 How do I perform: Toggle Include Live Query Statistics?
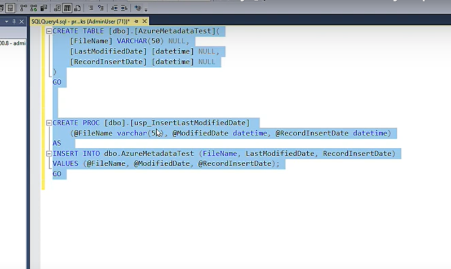coord(35,8)
